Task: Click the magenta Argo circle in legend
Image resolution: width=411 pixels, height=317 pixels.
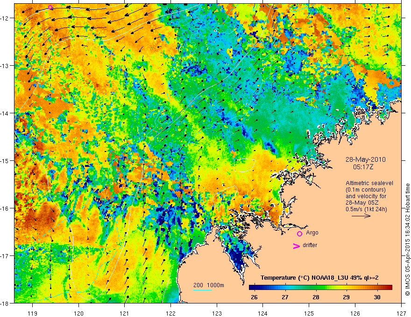Action: [299, 234]
